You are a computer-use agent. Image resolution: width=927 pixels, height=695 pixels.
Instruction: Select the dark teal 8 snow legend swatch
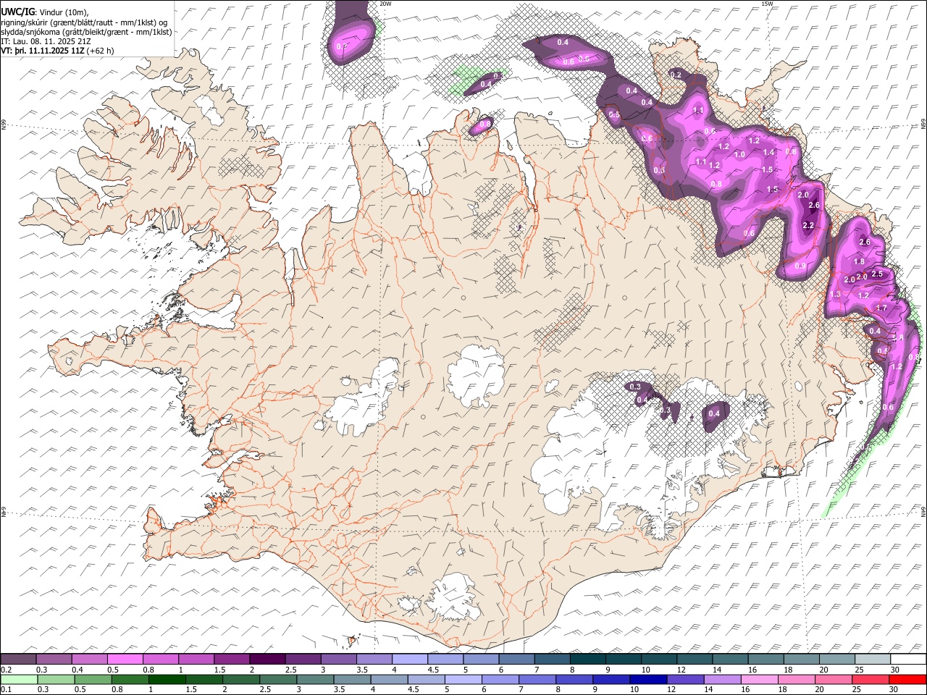click(x=588, y=659)
